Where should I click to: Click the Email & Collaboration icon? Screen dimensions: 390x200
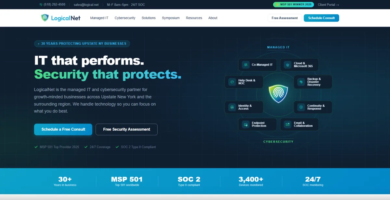288,124
